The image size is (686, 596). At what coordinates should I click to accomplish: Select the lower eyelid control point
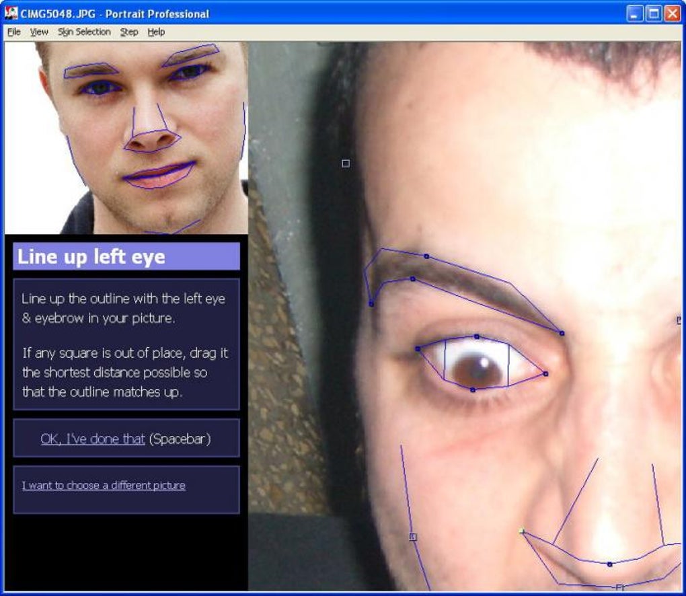click(x=473, y=389)
